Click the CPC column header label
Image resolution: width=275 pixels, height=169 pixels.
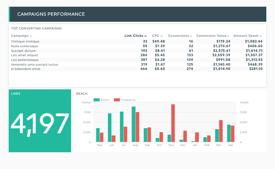coord(156,36)
